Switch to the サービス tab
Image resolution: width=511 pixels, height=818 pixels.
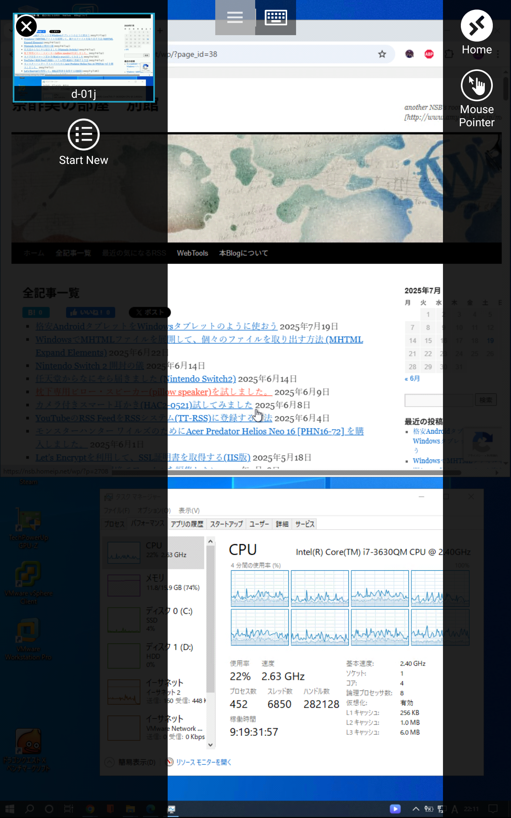(304, 524)
